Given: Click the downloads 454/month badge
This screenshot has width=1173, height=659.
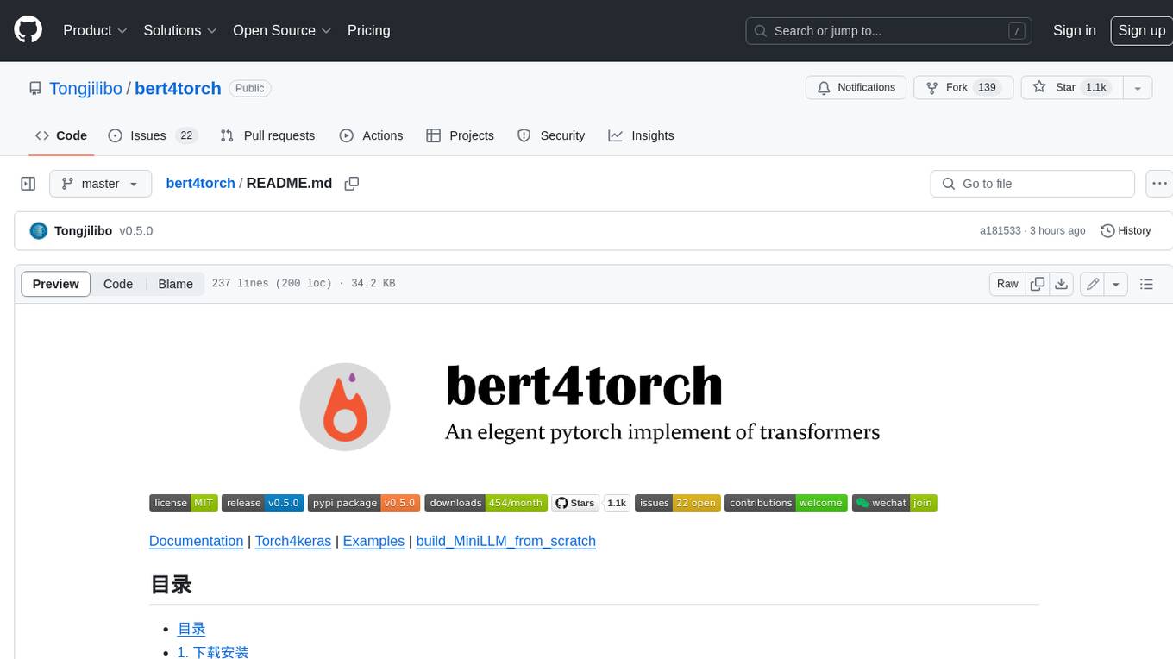Looking at the screenshot, I should pyautogui.click(x=486, y=503).
